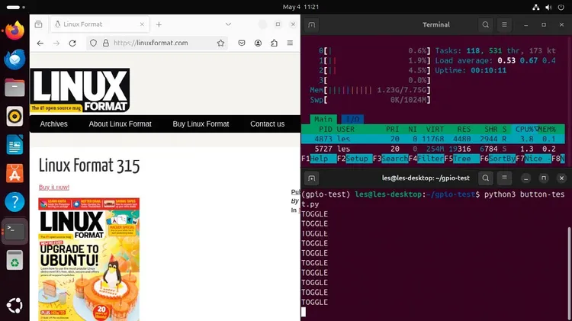The height and width of the screenshot is (321, 572).
Task: Expand the list all tabs chevron
Action: 228,24
